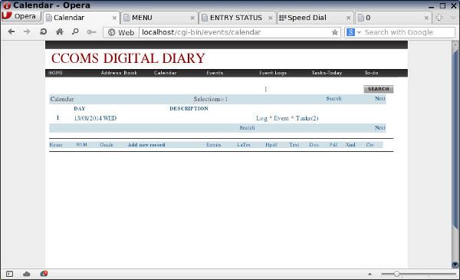Open the 13/08/2014 WED day link
The width and height of the screenshot is (460, 280).
pos(95,118)
